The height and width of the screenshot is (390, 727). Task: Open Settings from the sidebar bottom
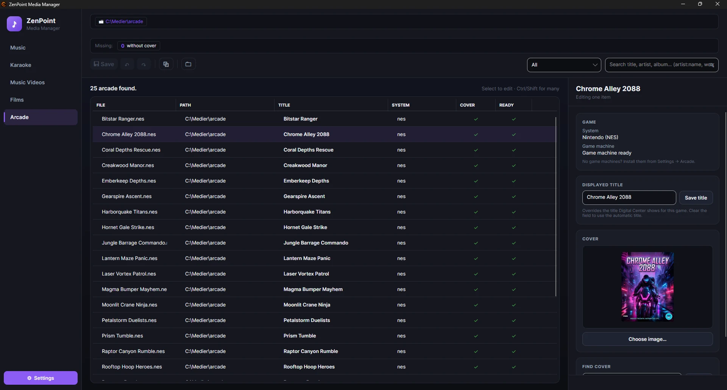coord(41,378)
